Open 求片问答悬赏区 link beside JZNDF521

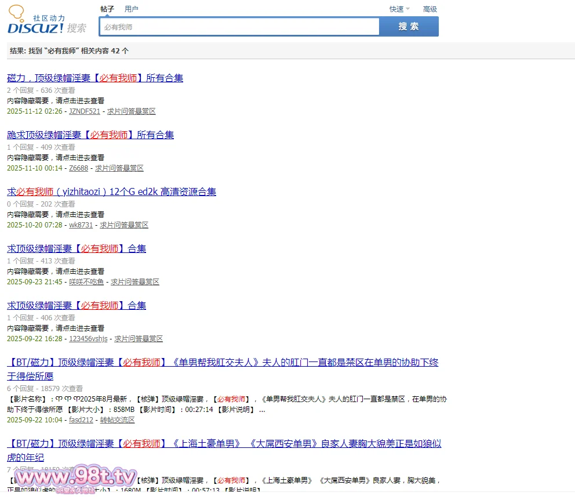pyautogui.click(x=132, y=111)
